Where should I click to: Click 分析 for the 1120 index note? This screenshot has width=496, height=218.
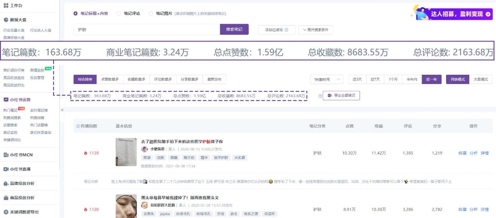[474, 209]
